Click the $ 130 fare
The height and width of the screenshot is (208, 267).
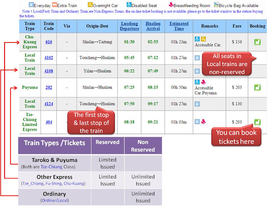237,104
